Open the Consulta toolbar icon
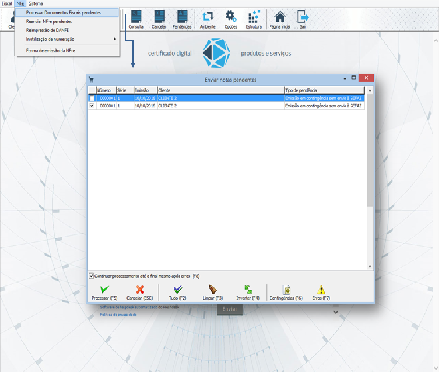Viewport: 439px width, 372px height. coord(136,19)
